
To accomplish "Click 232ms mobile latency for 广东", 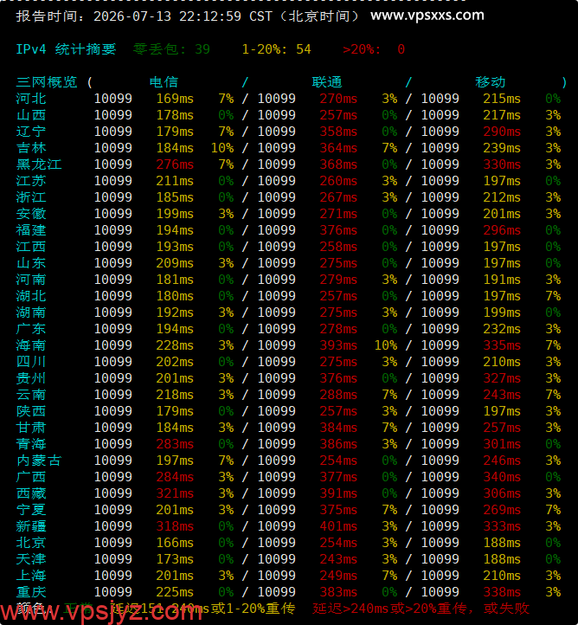I will coord(502,329).
